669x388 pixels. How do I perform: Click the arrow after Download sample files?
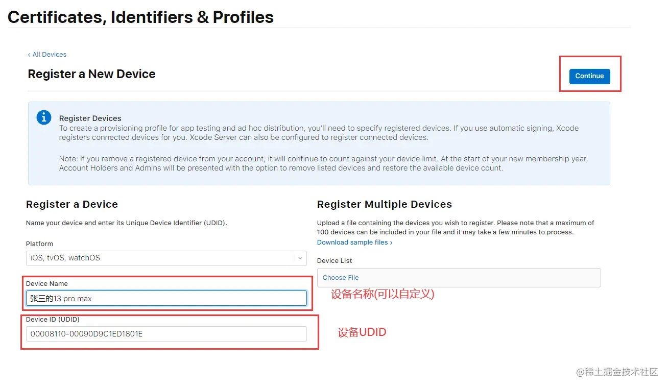click(x=391, y=243)
